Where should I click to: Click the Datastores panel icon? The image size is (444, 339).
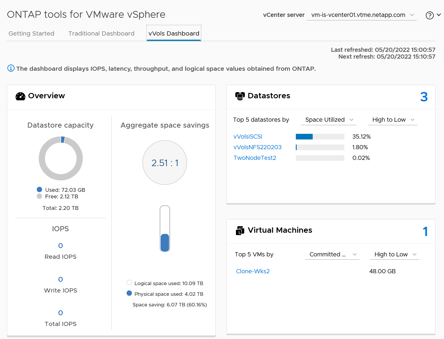point(240,96)
